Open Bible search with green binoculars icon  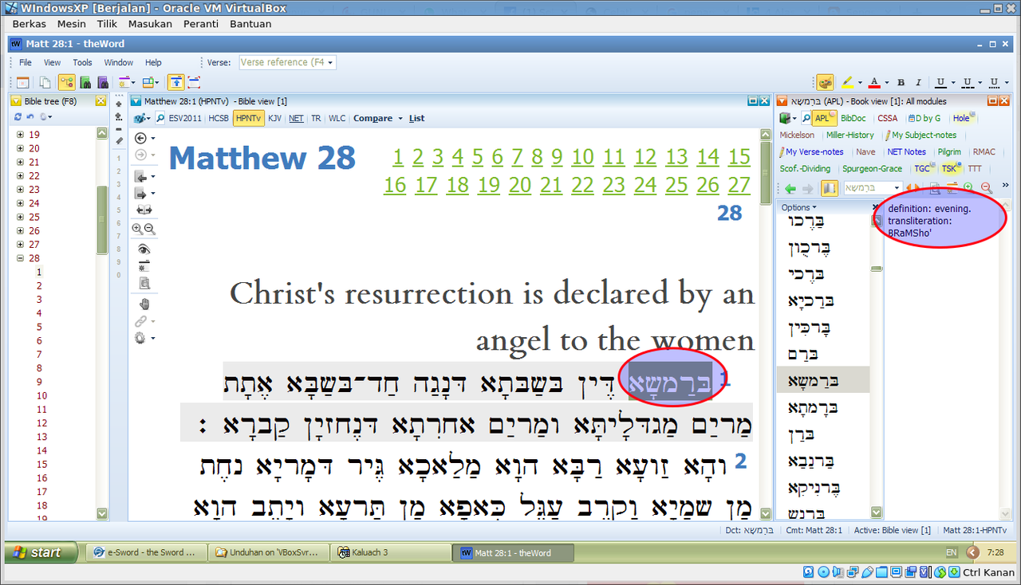pos(85,82)
